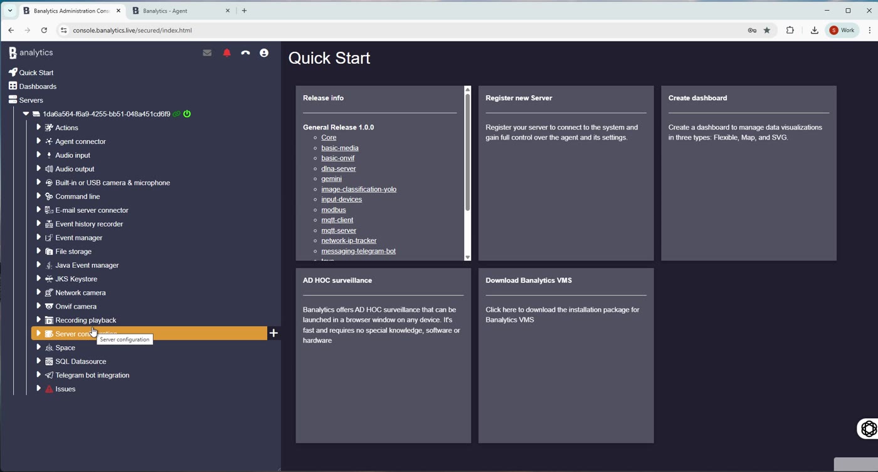Toggle the green power icon for the server
This screenshot has height=472, width=878.
187,114
